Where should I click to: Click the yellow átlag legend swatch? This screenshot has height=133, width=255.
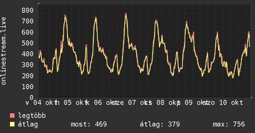[x=12, y=124]
